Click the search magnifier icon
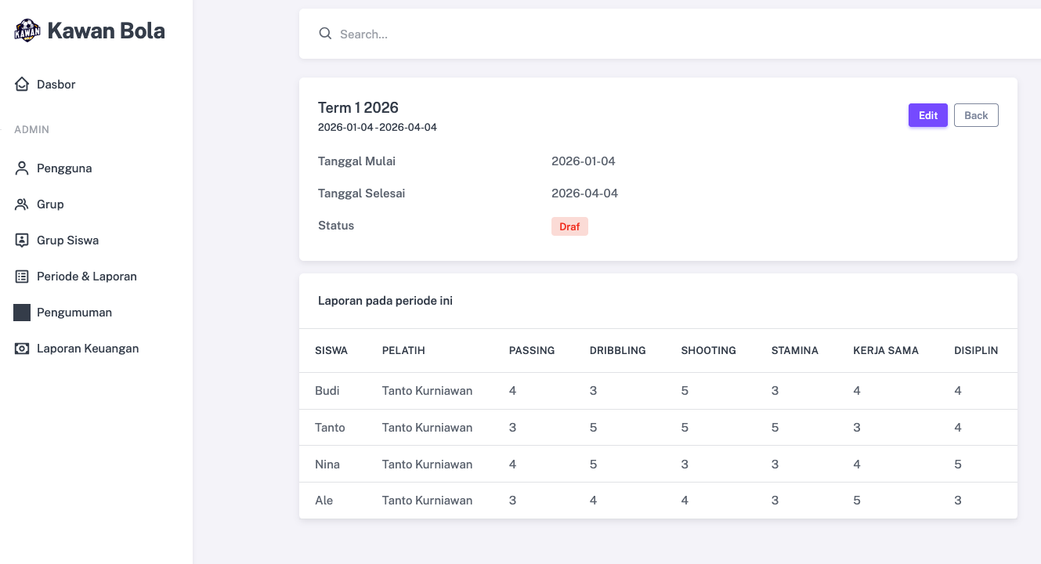Viewport: 1041px width, 564px height. pyautogui.click(x=325, y=34)
